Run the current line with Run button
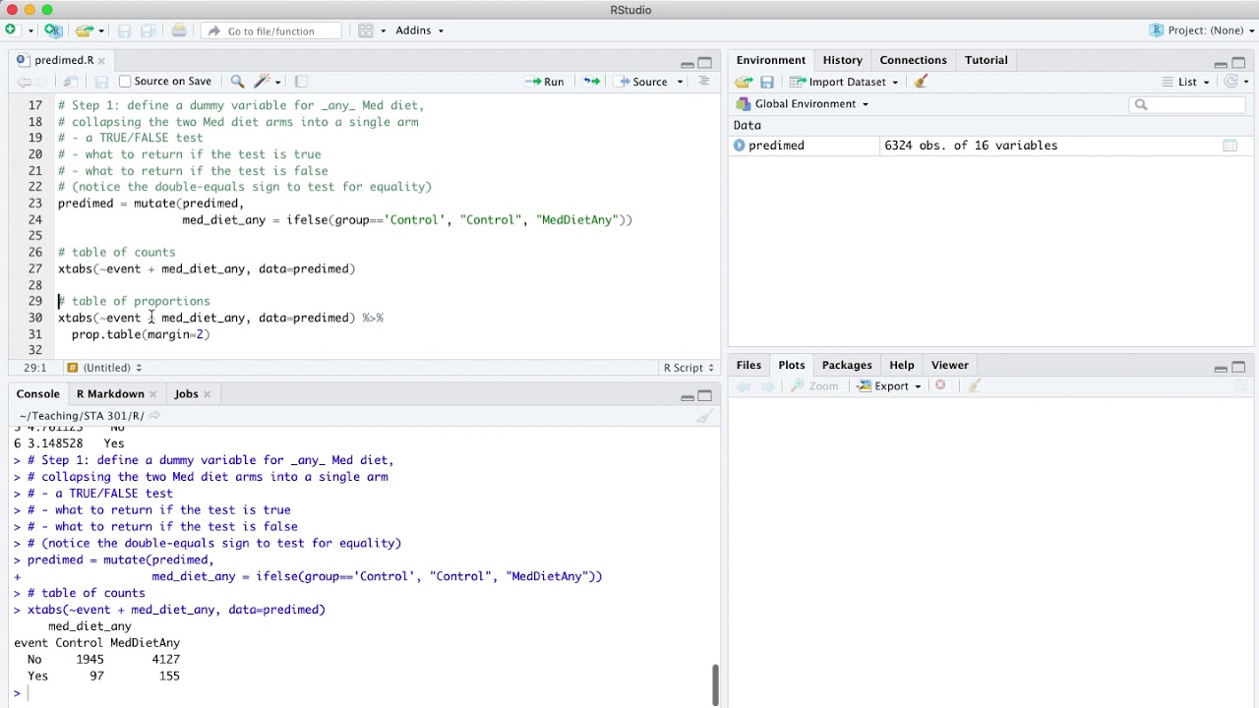 (x=545, y=82)
